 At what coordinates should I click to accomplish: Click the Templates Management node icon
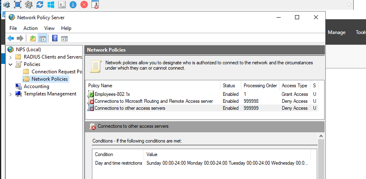pyautogui.click(x=18, y=94)
